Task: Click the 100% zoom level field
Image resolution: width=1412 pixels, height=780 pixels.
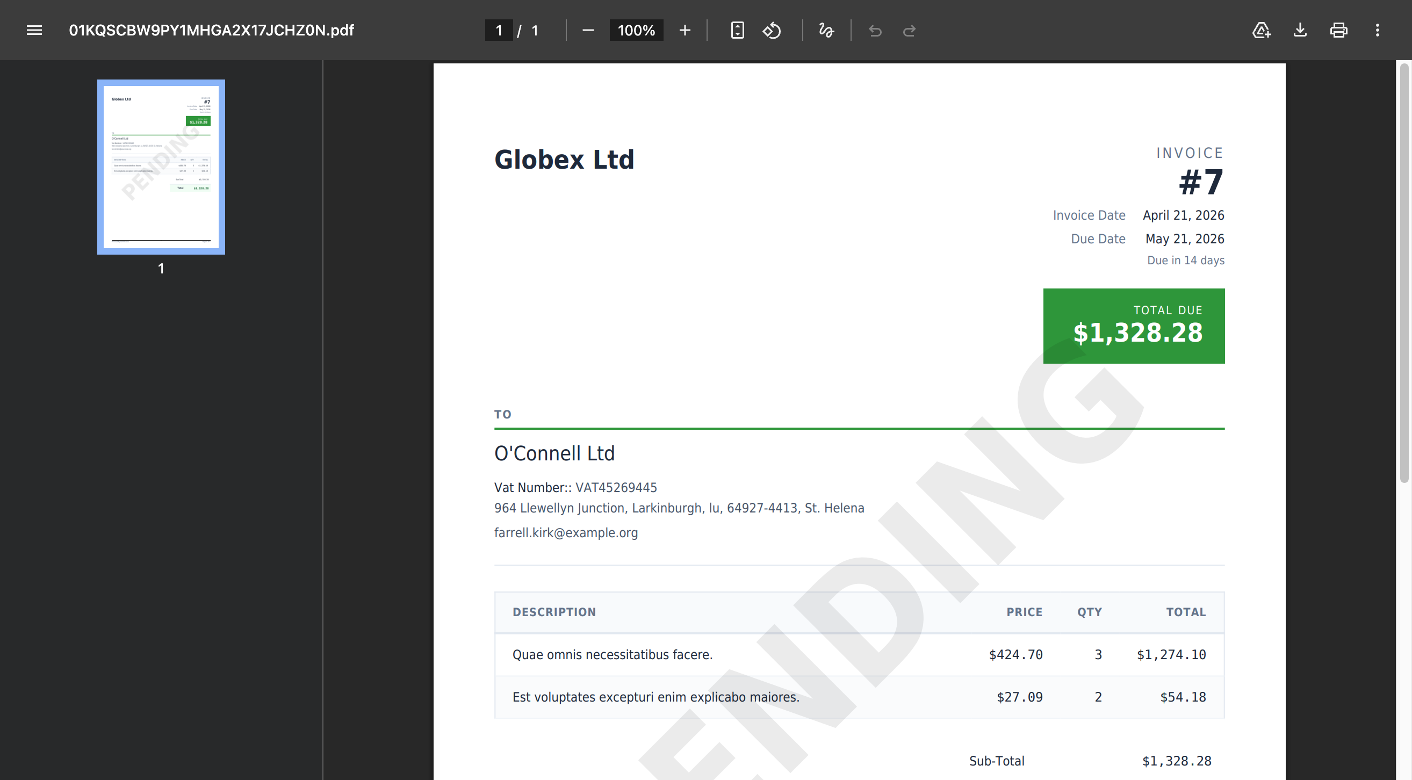Action: pyautogui.click(x=636, y=30)
